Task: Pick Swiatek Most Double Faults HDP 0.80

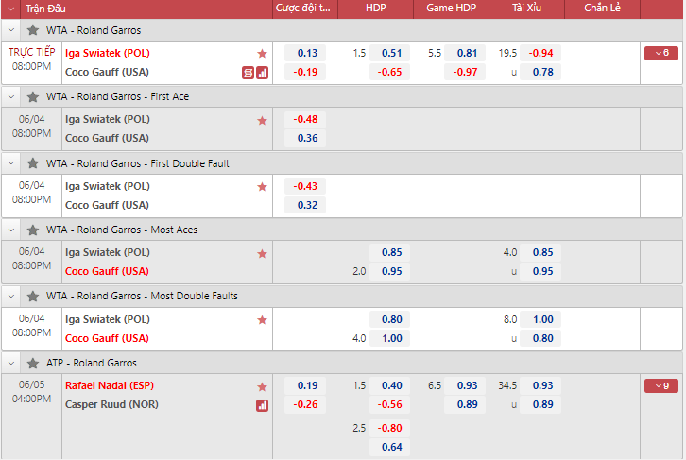Action: (390, 319)
